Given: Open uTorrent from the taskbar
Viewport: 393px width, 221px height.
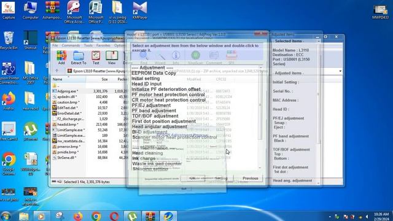Looking at the screenshot, I should [x=132, y=216].
